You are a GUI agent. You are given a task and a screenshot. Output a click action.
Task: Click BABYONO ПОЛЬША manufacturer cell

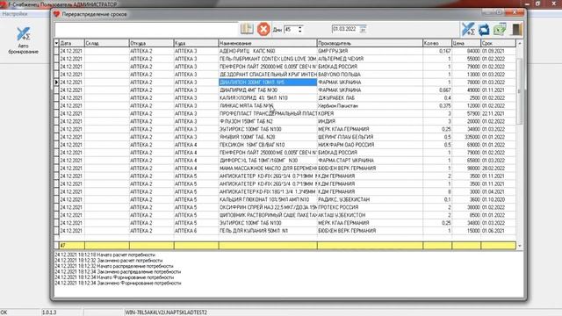point(370,75)
